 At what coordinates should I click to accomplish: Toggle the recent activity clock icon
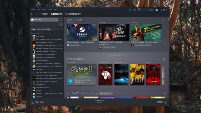[x=58, y=29]
